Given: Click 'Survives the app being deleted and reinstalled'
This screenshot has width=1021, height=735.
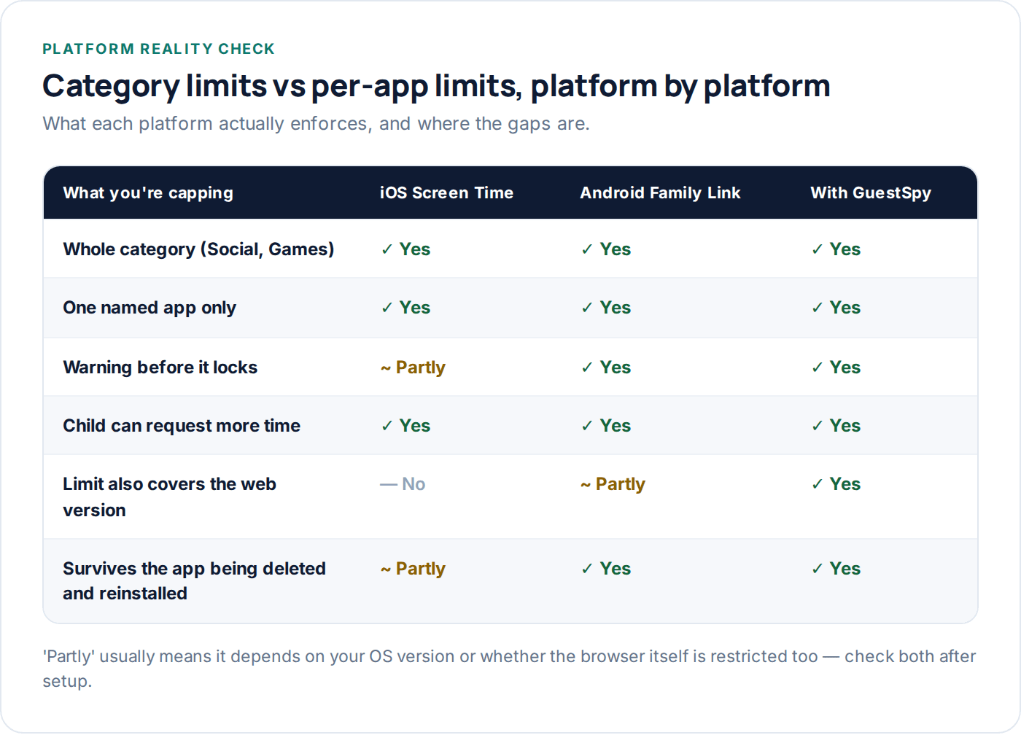Looking at the screenshot, I should pos(194,581).
